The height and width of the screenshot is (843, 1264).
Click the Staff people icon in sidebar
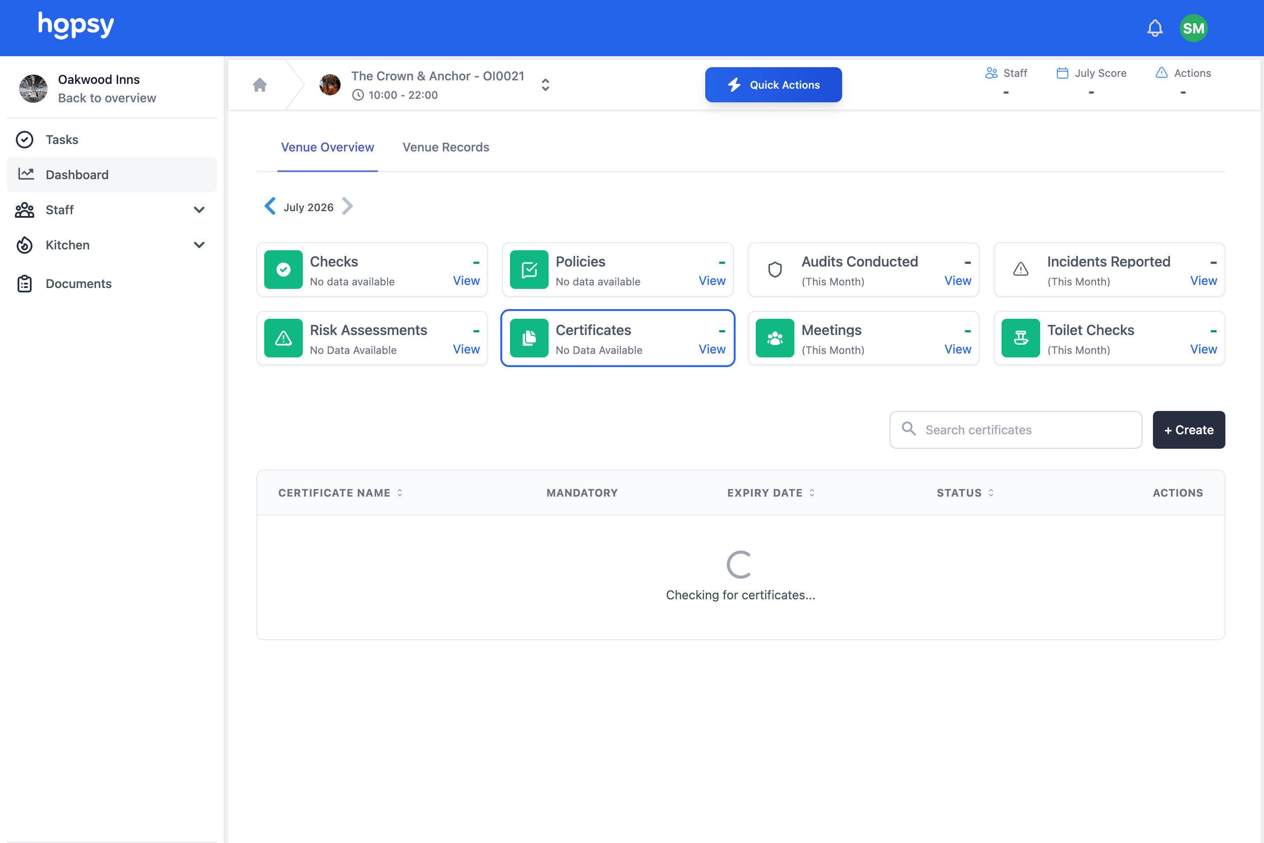point(25,210)
